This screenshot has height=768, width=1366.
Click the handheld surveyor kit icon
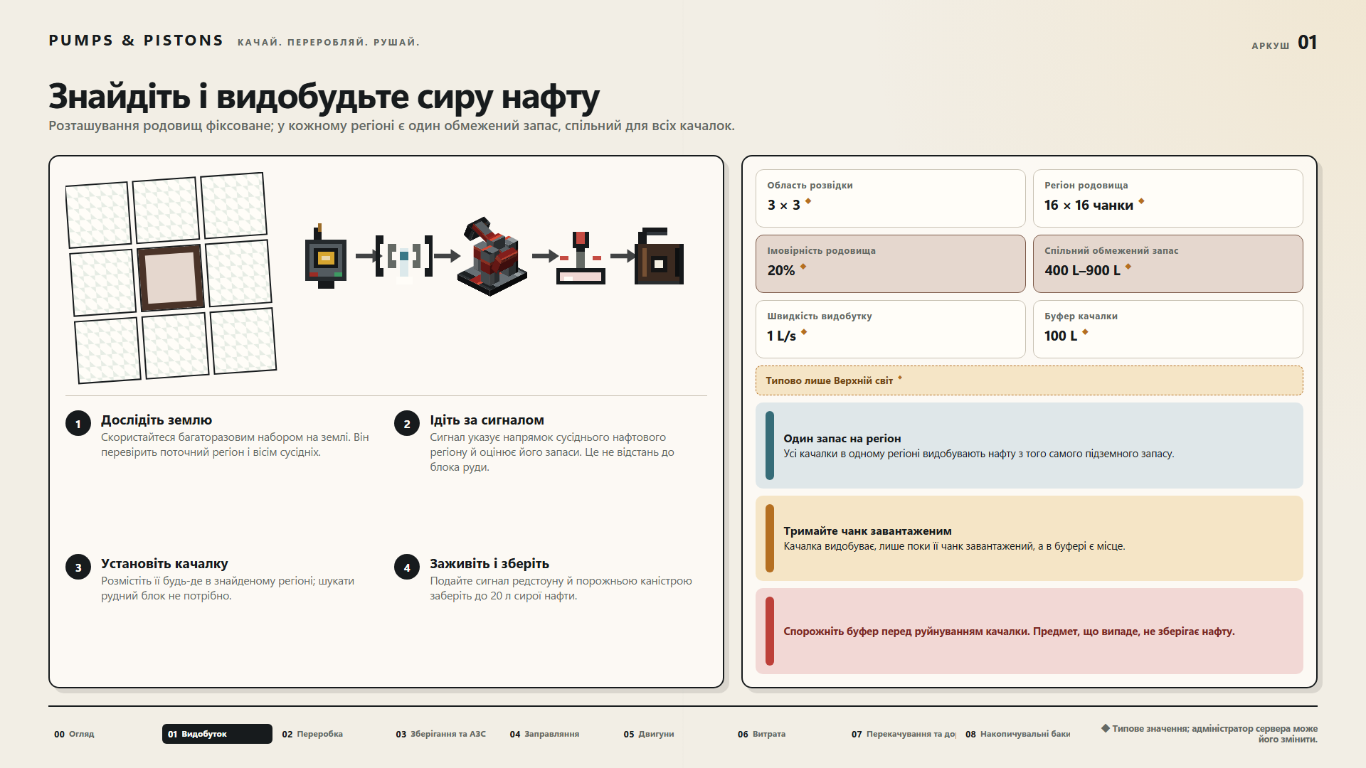tap(326, 256)
